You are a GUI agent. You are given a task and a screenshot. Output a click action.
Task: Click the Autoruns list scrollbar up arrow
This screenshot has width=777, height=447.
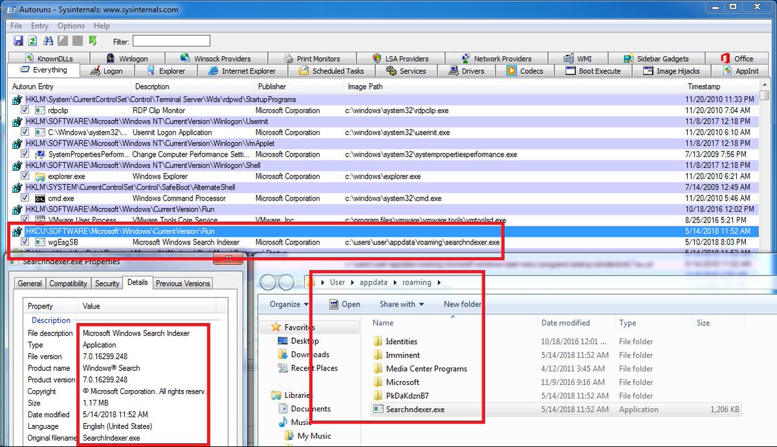click(765, 86)
